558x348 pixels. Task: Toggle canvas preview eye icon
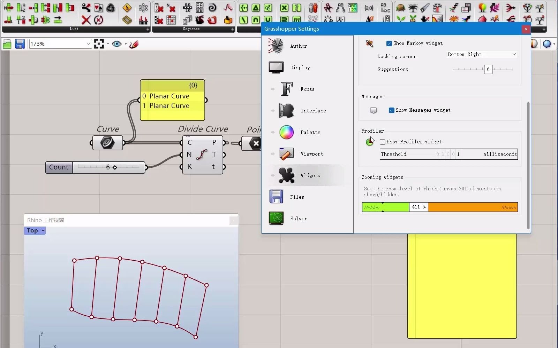(117, 44)
